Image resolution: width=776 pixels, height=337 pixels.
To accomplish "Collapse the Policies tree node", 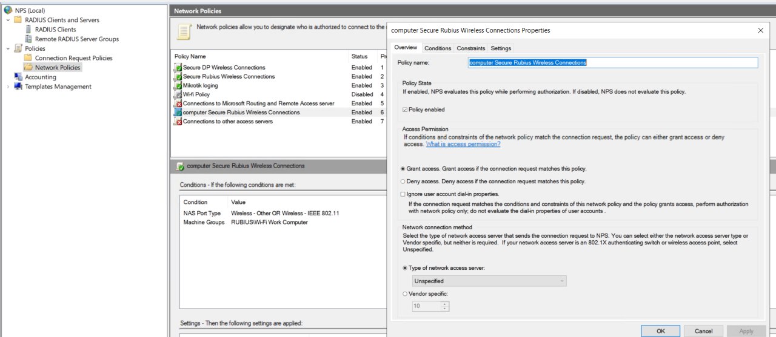I will pos(8,48).
